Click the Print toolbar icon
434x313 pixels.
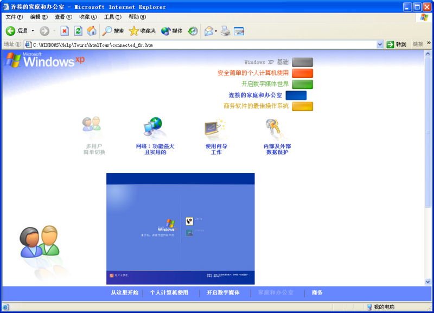coord(225,31)
